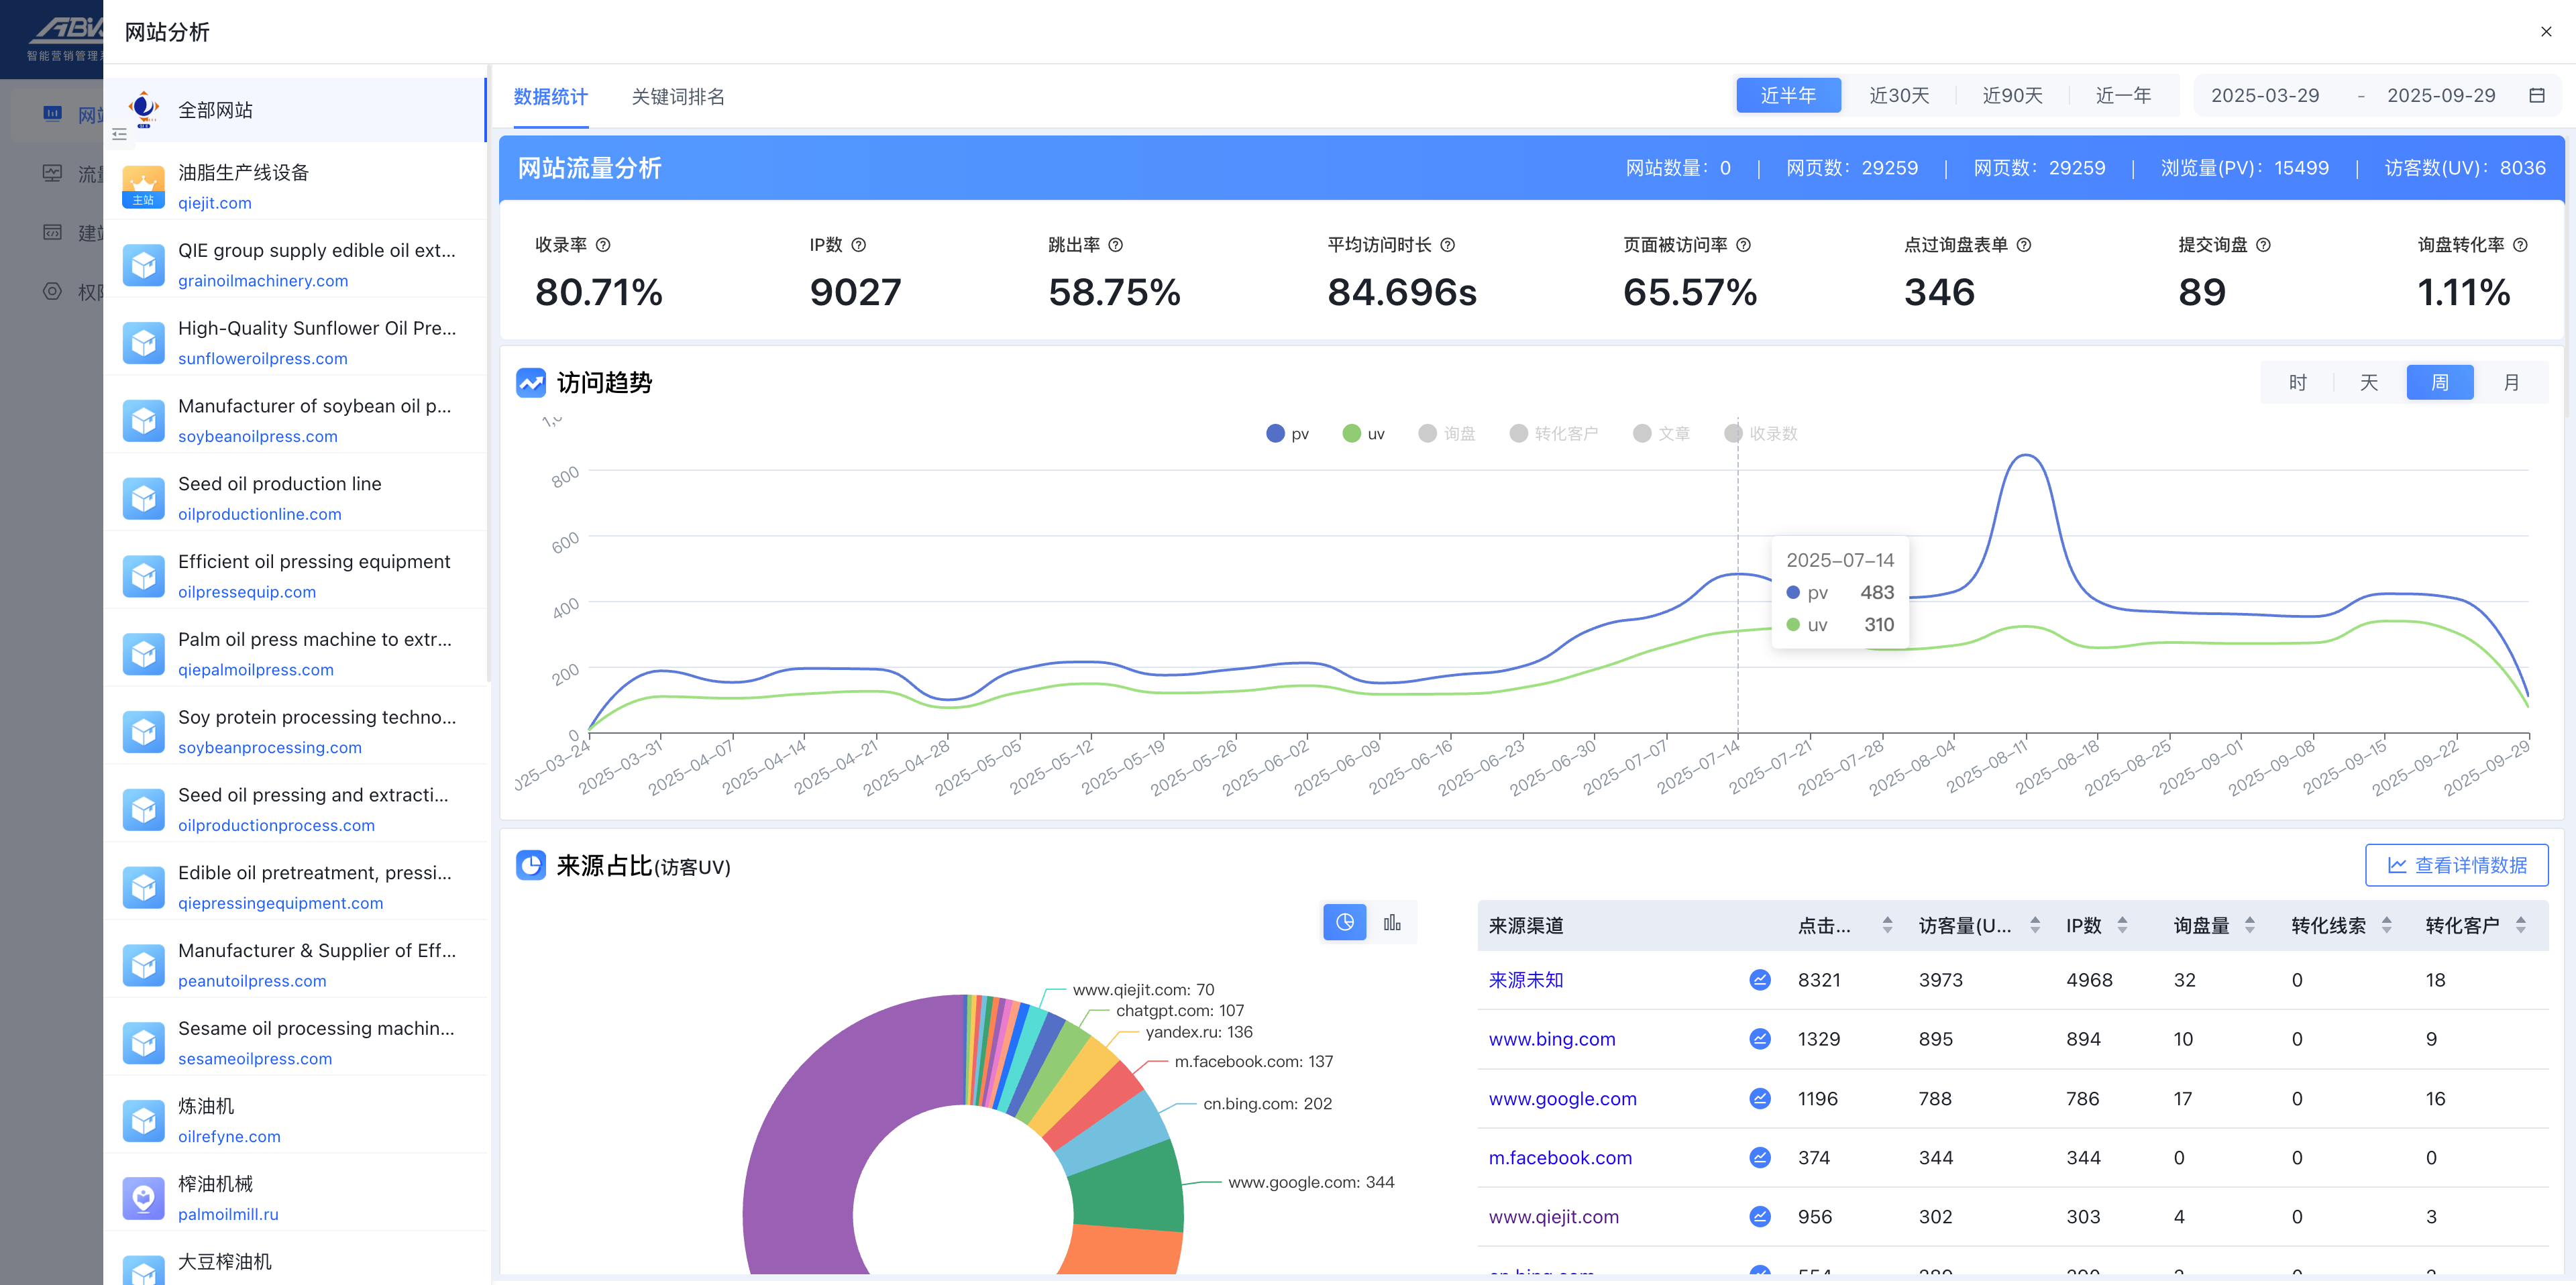This screenshot has height=1285, width=2576.
Task: Open trend icon for www.google.com row
Action: pos(1760,1099)
